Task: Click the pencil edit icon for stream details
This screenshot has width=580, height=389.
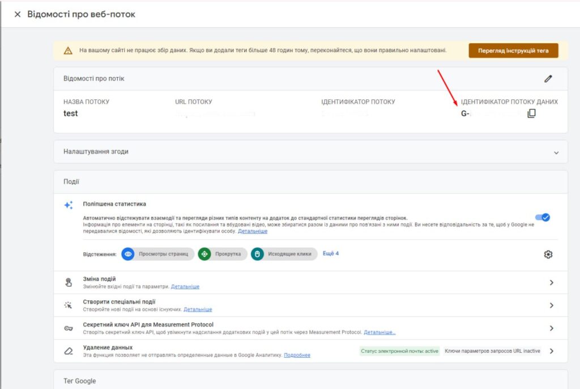Action: pyautogui.click(x=548, y=79)
